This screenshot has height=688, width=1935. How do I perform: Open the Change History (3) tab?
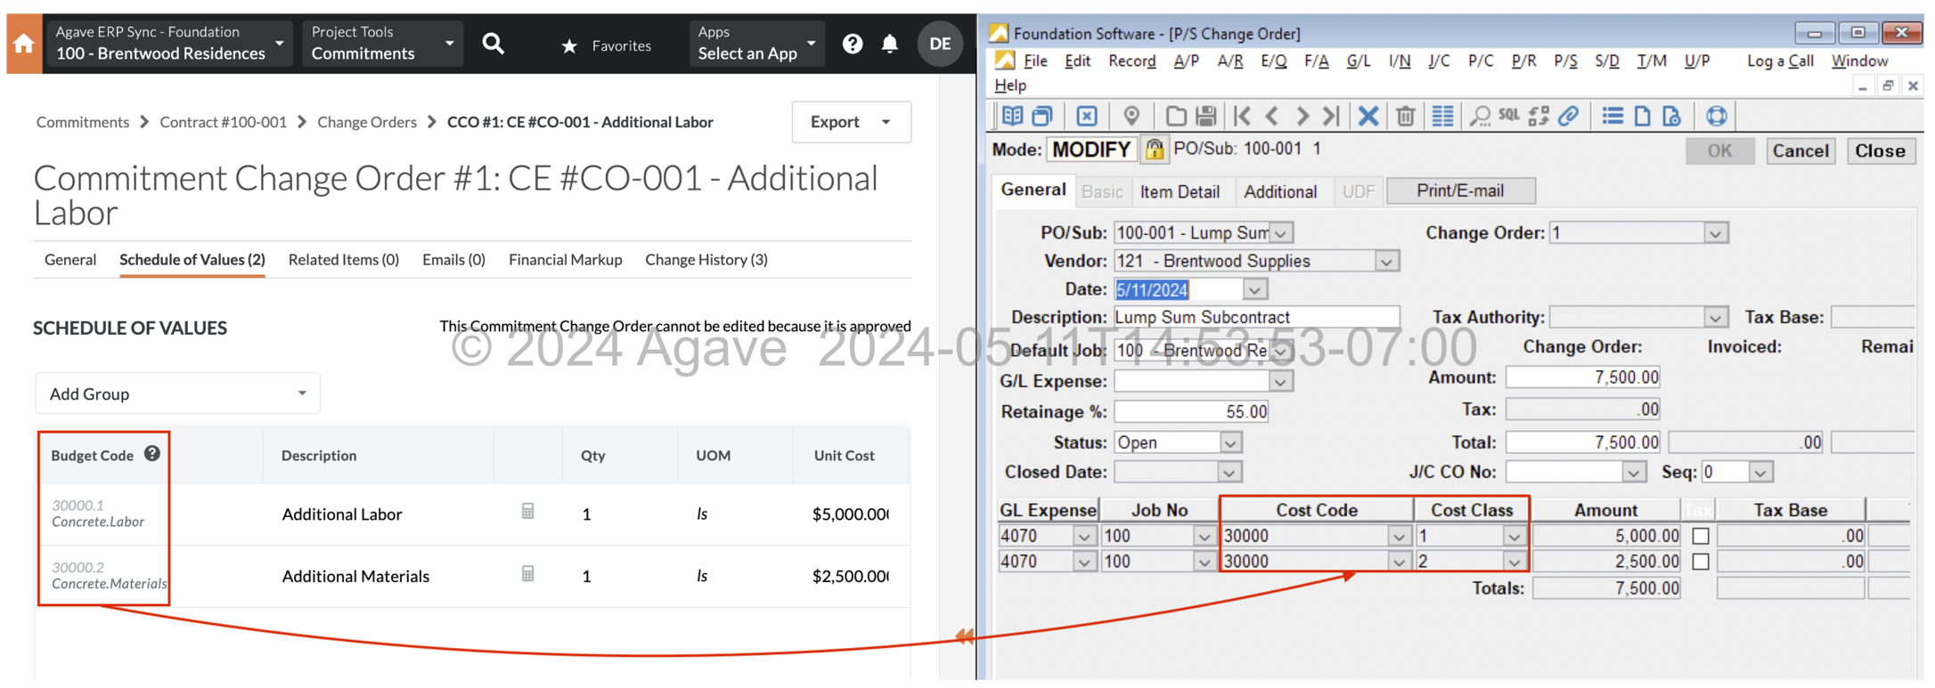706,259
